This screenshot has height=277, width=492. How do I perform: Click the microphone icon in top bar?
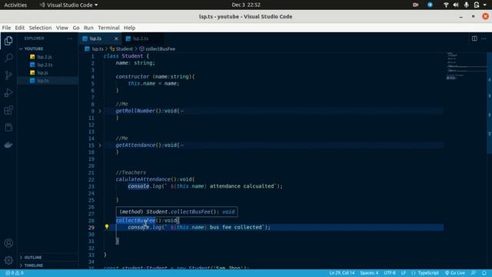pyautogui.click(x=467, y=5)
